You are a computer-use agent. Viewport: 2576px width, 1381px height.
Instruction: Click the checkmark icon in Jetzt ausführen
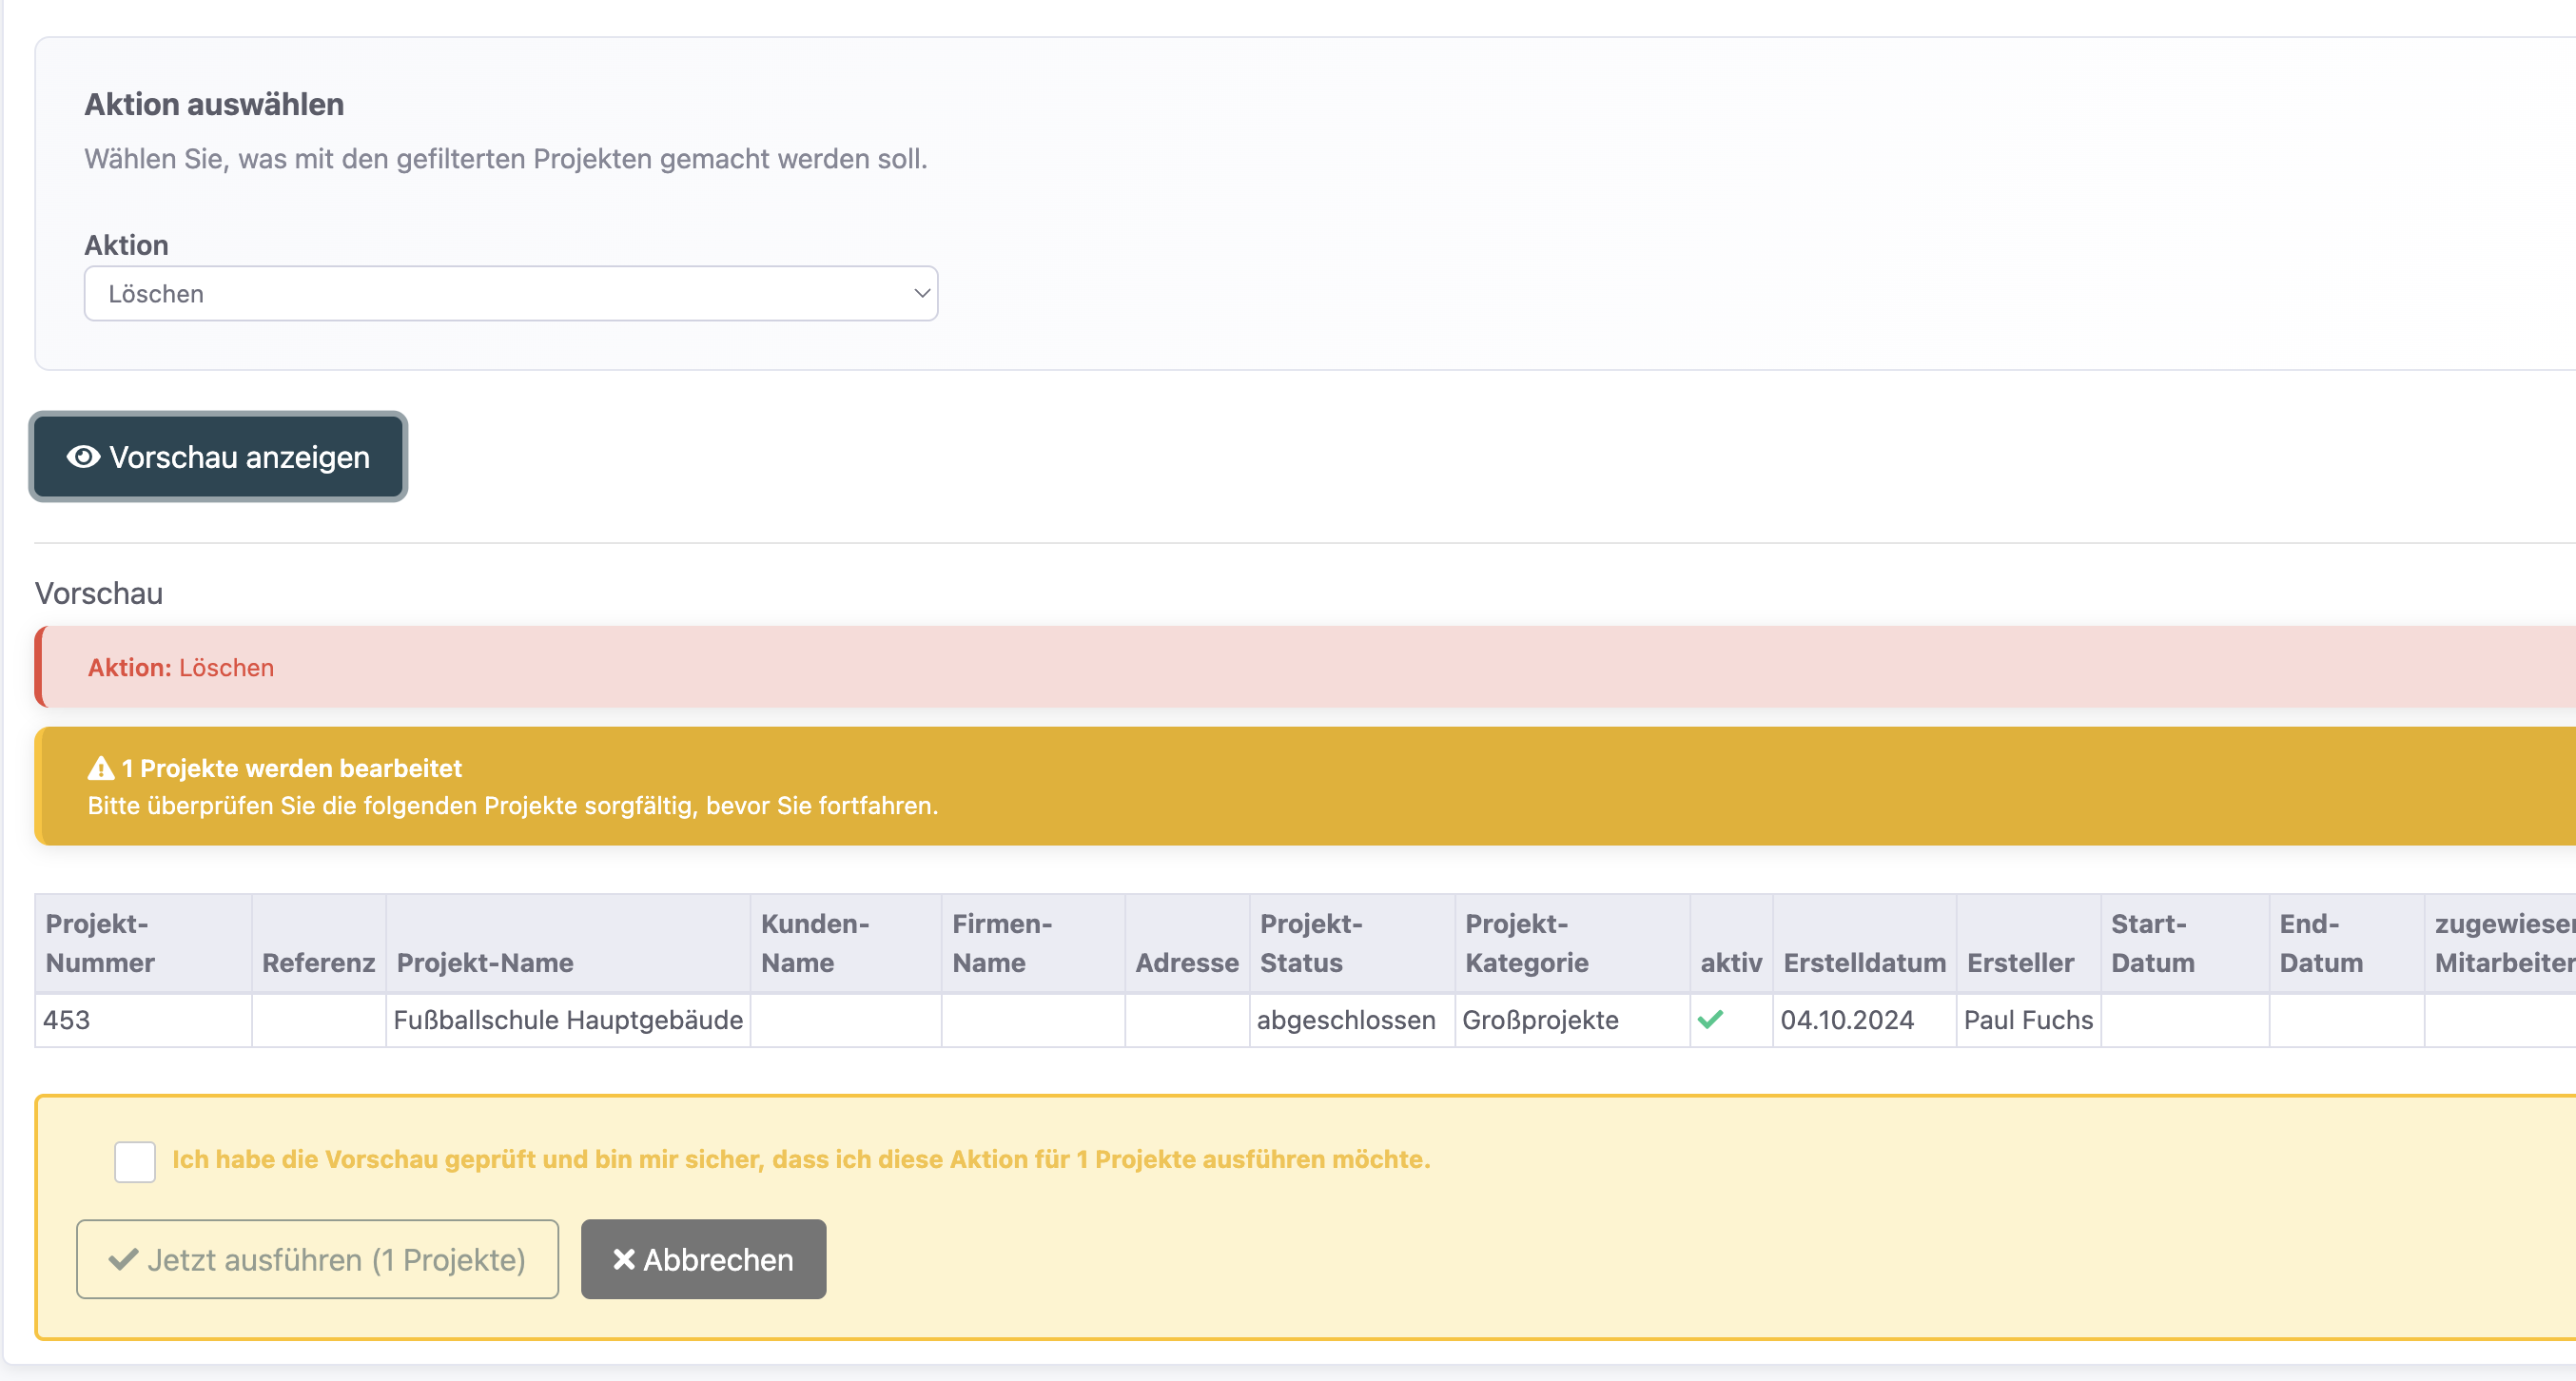(x=123, y=1259)
